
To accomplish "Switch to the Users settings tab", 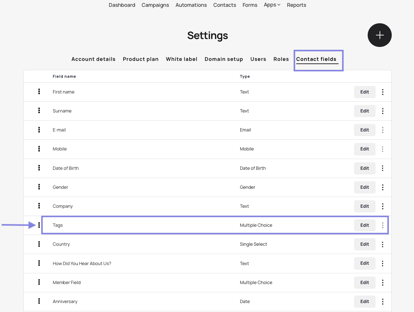I will coord(258,59).
